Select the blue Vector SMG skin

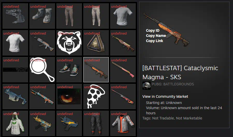(15, 96)
